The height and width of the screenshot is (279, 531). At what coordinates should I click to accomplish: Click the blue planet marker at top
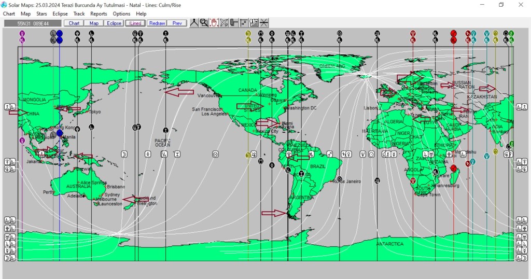(x=60, y=34)
